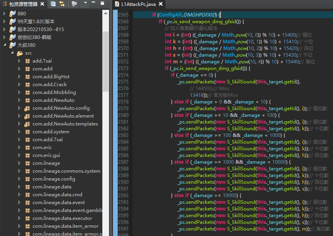Image resolution: width=333 pixels, height=236 pixels.
Task: Click the comment 加入傷害顯示優化寫法
Action: (191, 28)
